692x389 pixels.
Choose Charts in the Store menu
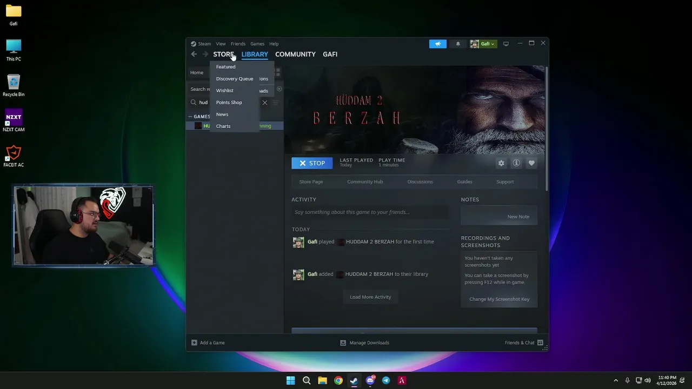(x=223, y=126)
